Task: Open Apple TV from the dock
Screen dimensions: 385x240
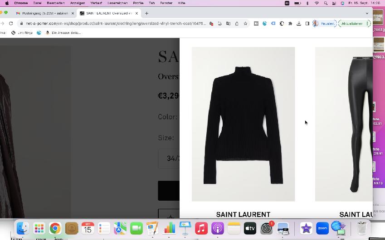Action: tap(250, 228)
